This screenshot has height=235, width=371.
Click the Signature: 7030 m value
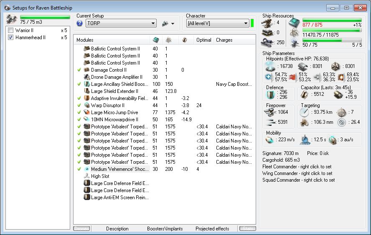(280, 153)
